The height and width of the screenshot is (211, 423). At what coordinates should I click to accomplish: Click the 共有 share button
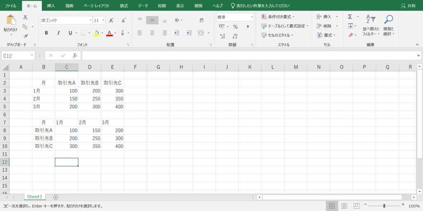[408, 6]
